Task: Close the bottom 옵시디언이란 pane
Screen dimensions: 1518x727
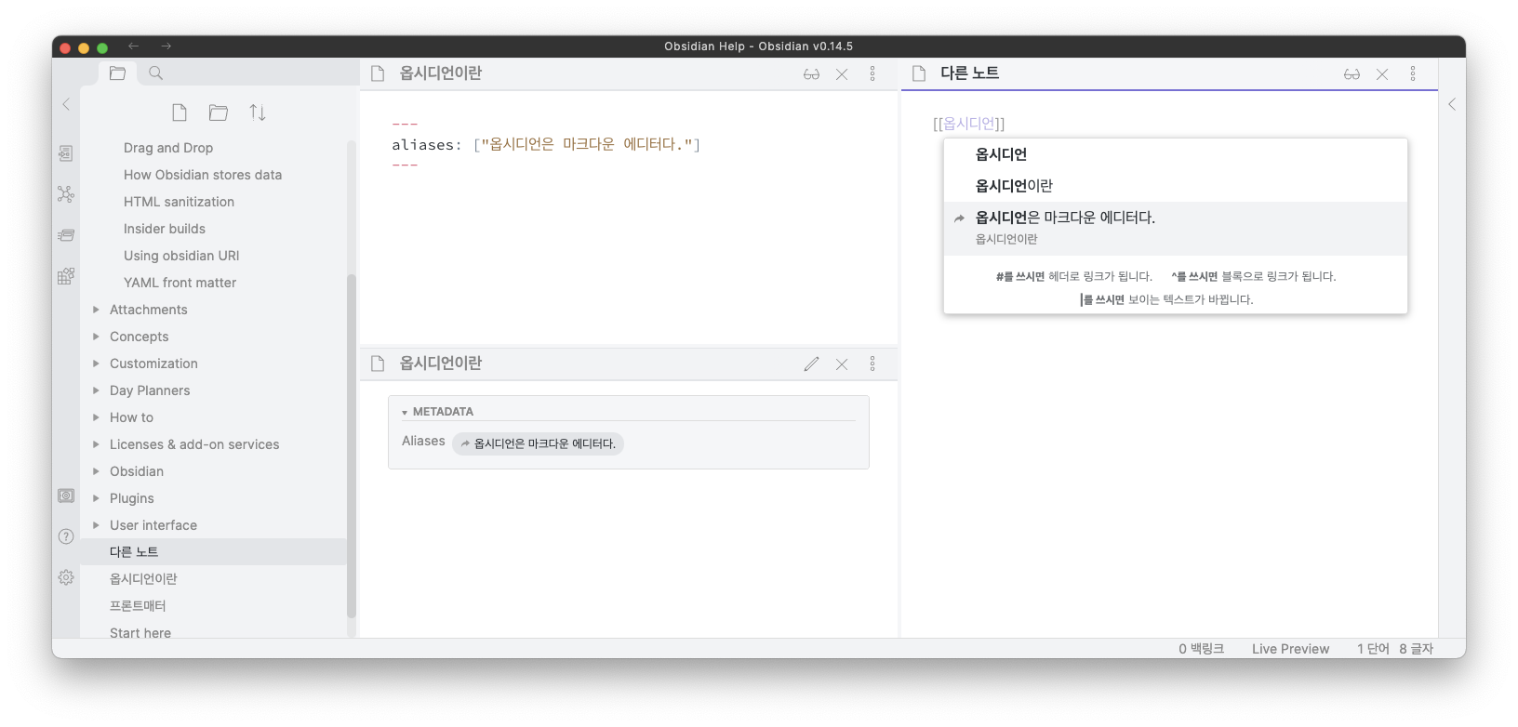Action: tap(842, 364)
